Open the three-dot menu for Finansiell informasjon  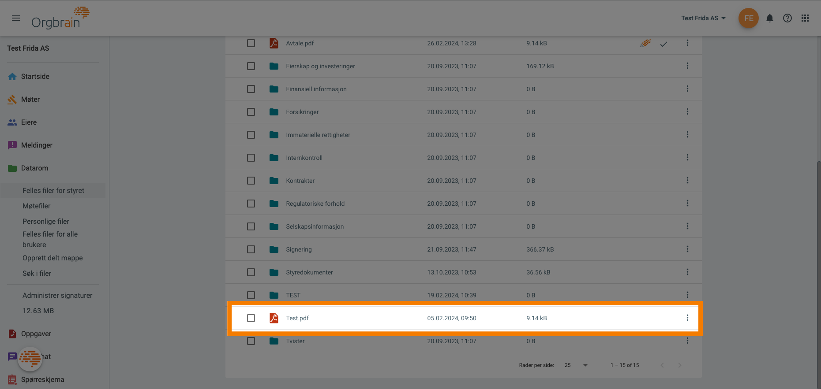687,89
